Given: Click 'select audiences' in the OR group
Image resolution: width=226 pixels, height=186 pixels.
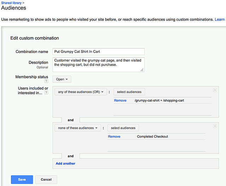Looking at the screenshot, I should point(129,92).
